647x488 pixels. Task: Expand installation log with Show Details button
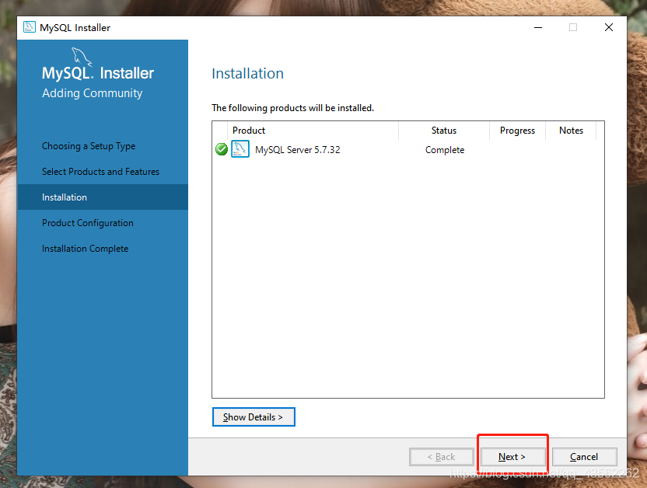(x=254, y=417)
